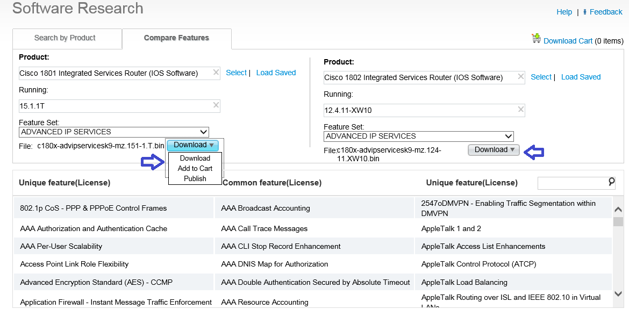Click Load Saved link for Cisco 1801
The image size is (629, 309).
tap(276, 73)
